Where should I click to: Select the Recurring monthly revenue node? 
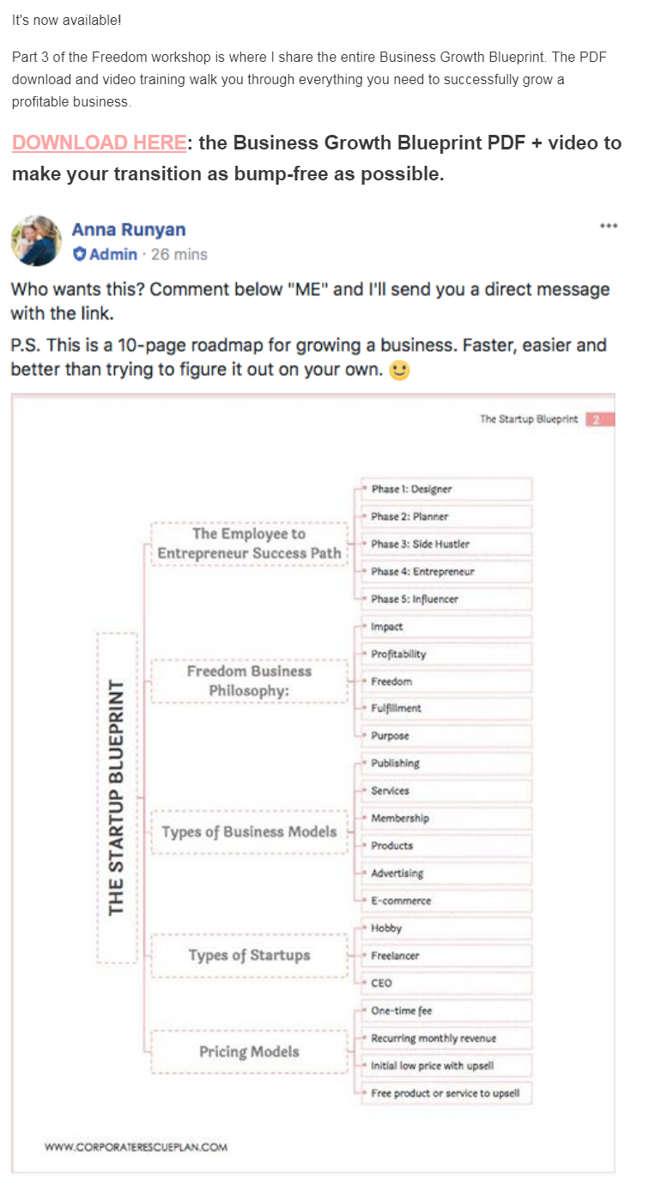(446, 1038)
